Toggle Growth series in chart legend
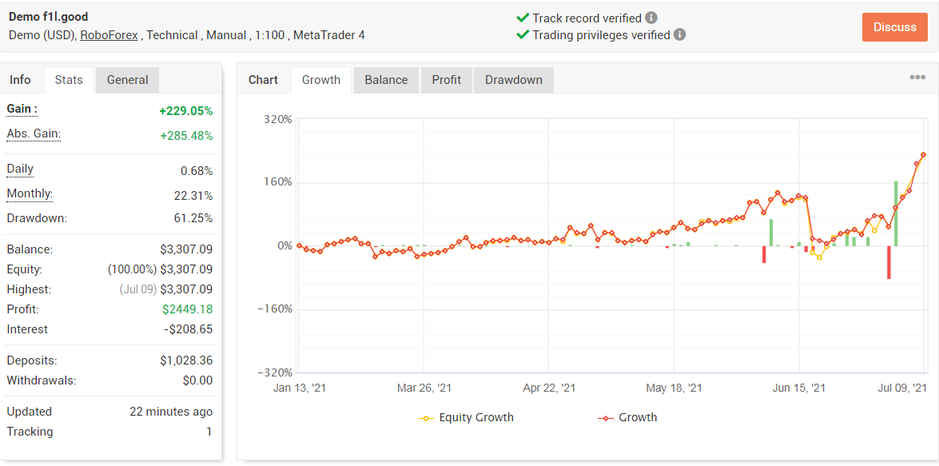939x466 pixels. click(627, 417)
